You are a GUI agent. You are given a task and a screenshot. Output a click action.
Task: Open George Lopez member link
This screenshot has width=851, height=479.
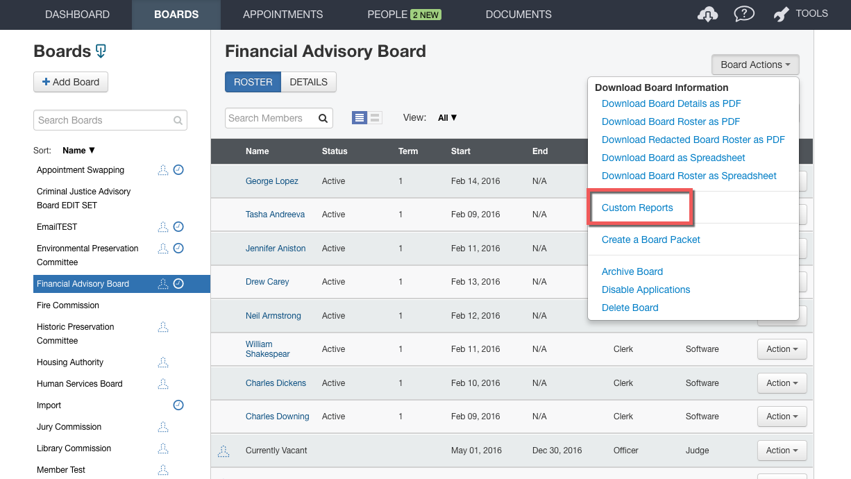click(x=272, y=181)
